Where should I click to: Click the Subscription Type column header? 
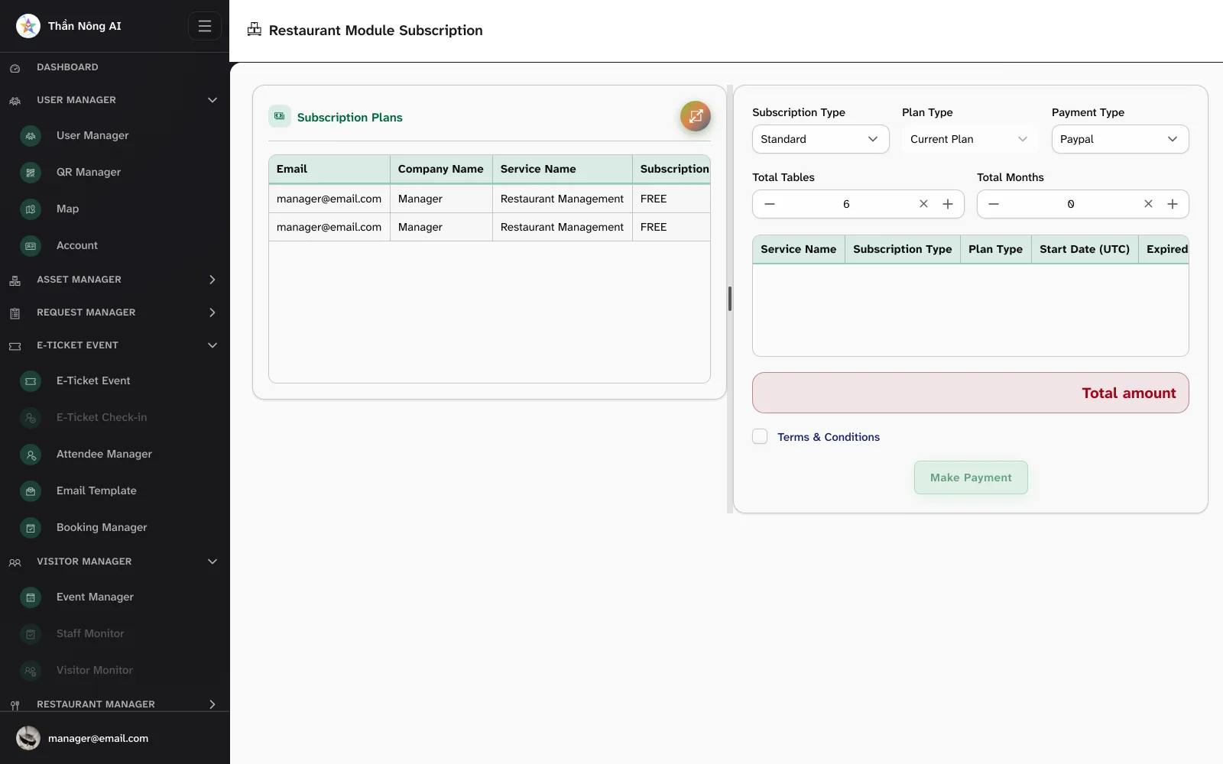pos(903,249)
